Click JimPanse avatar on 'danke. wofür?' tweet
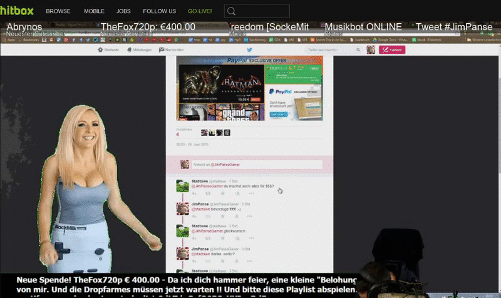 click(x=182, y=254)
